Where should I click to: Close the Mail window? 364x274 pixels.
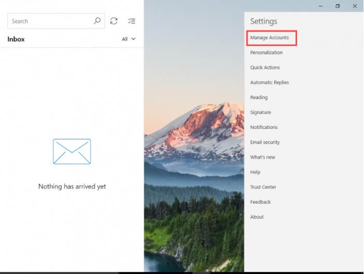coord(355,6)
